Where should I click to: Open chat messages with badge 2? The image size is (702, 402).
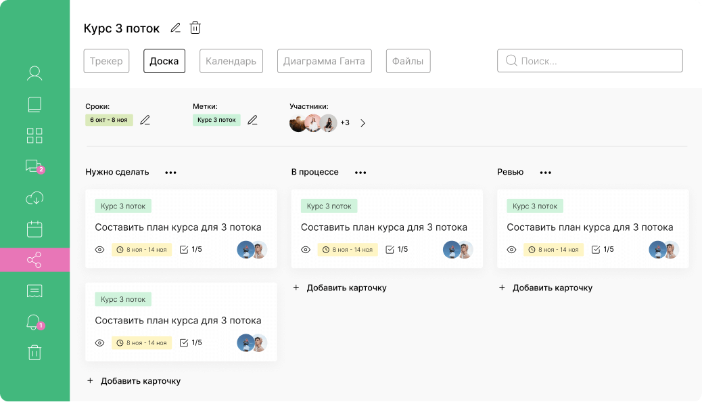pos(34,166)
